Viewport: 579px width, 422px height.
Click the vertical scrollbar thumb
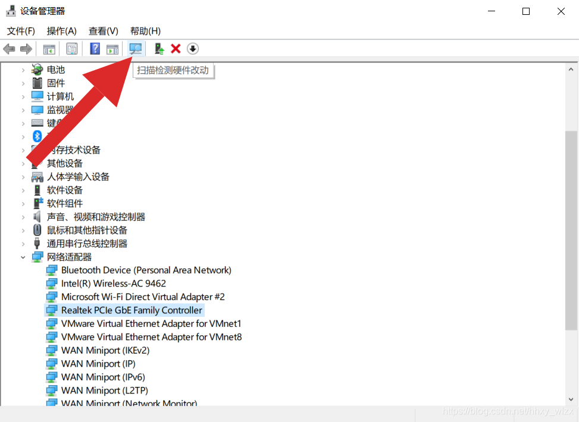571,230
